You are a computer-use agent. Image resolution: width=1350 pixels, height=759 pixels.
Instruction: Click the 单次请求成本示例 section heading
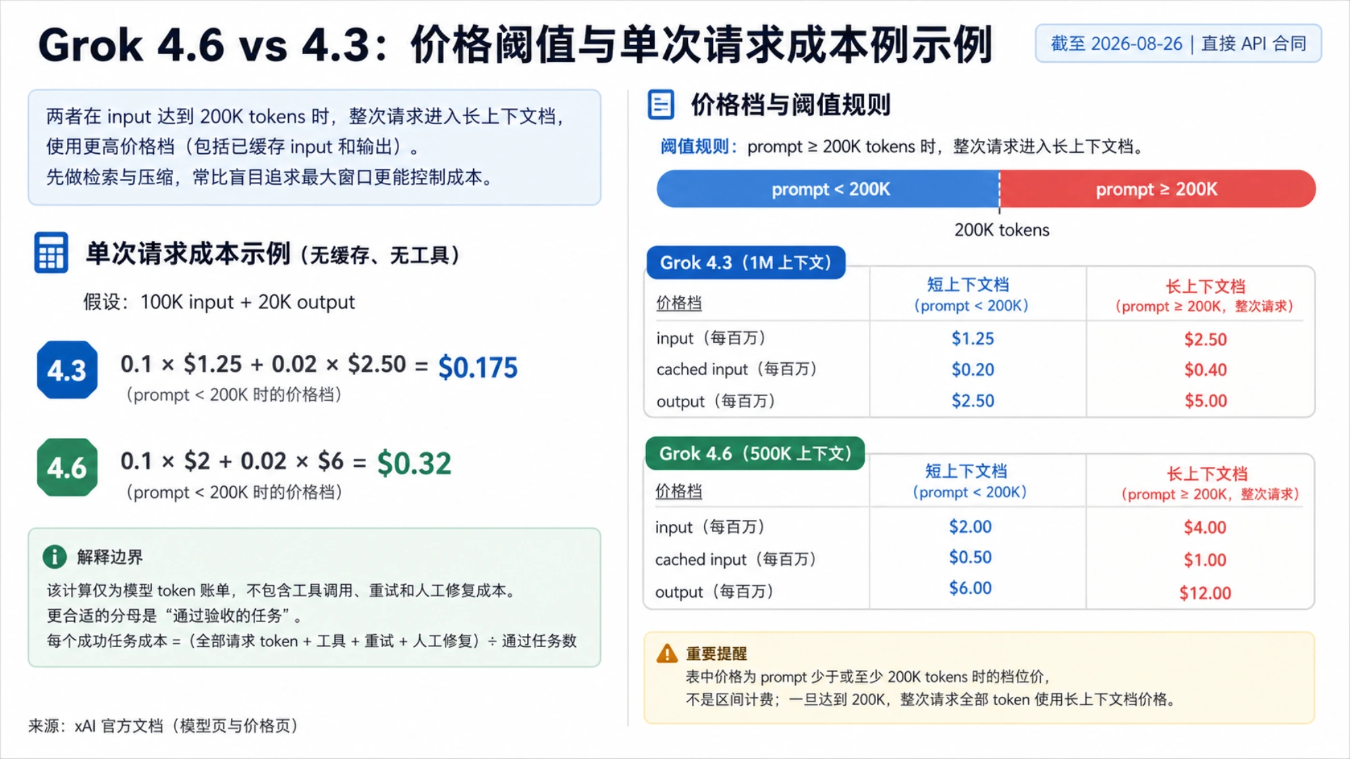tap(273, 254)
